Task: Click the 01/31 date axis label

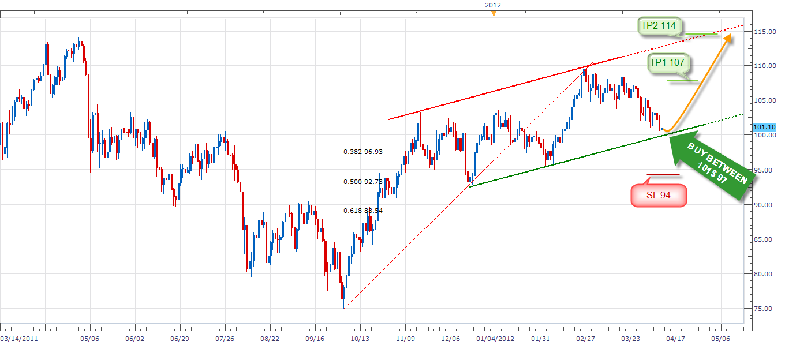Action: (x=540, y=339)
